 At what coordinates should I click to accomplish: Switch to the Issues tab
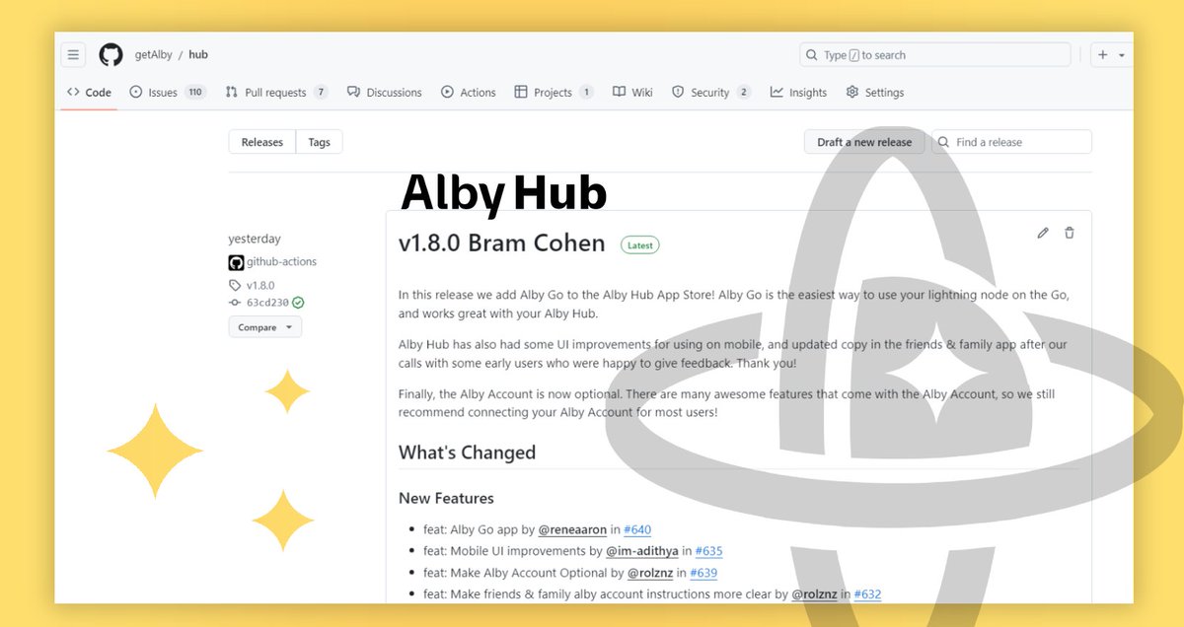168,93
